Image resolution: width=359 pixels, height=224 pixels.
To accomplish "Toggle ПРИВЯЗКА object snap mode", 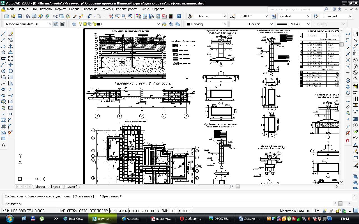I will [x=118, y=211].
